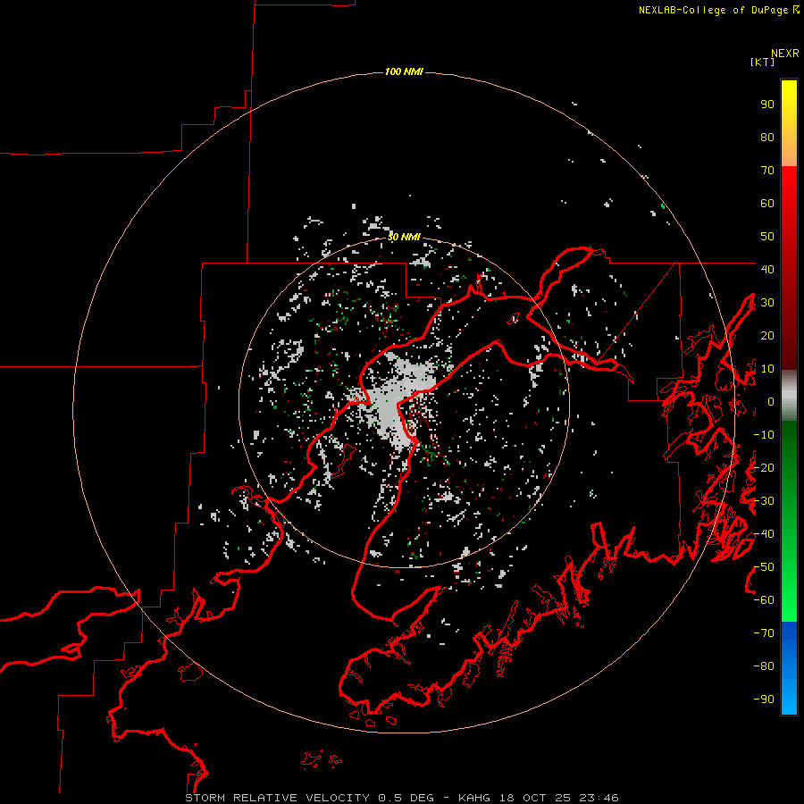The image size is (804, 804).
Task: Click the -70 value on velocity scale
Action: click(764, 633)
